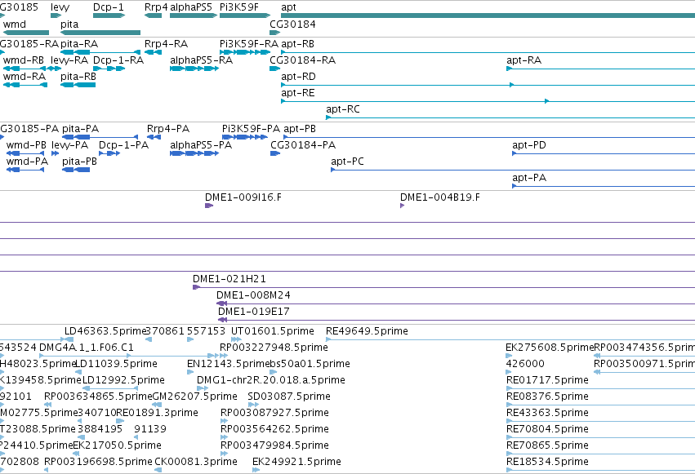The width and height of the screenshot is (695, 474).
Task: Click transcript Pi3K59F-RA
Action: [x=249, y=44]
